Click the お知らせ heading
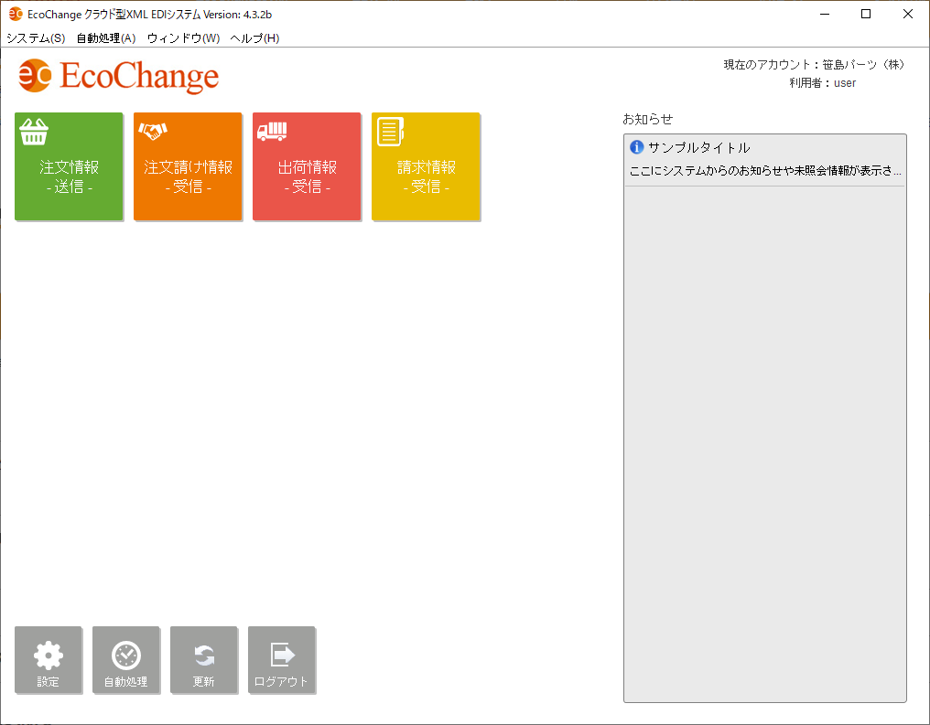The height and width of the screenshot is (725, 930). (x=648, y=119)
